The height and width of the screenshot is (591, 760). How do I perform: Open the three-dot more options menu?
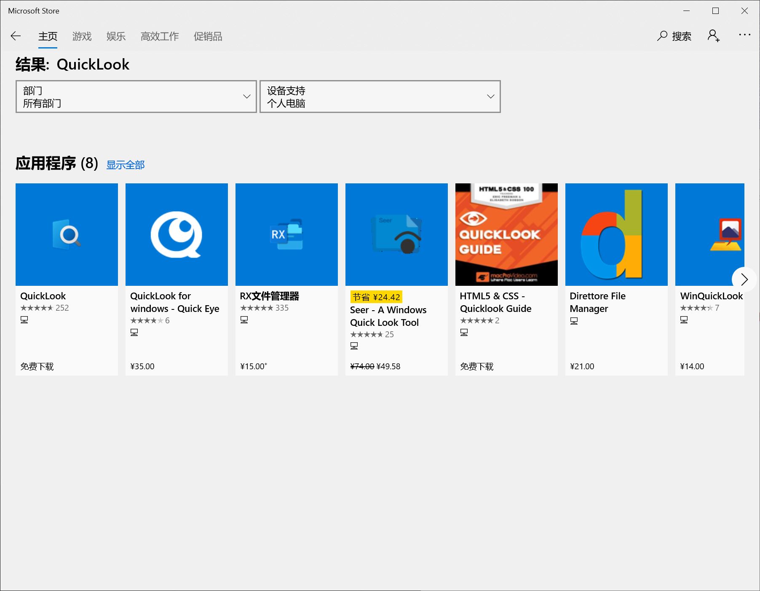[x=744, y=35]
